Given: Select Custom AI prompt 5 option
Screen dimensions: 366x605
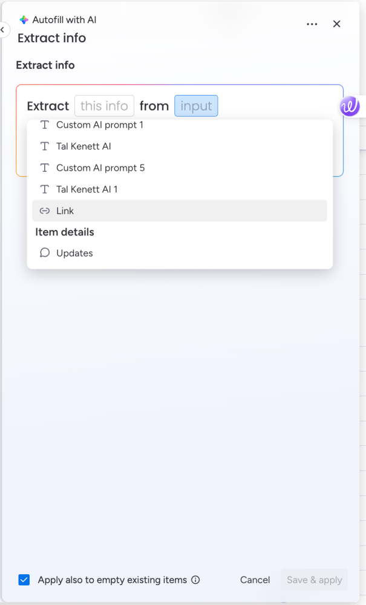Looking at the screenshot, I should click(100, 168).
